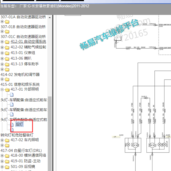
Task: Select the 307-01C 自动变速器驱动桥 label
Action: (x=23, y=37)
